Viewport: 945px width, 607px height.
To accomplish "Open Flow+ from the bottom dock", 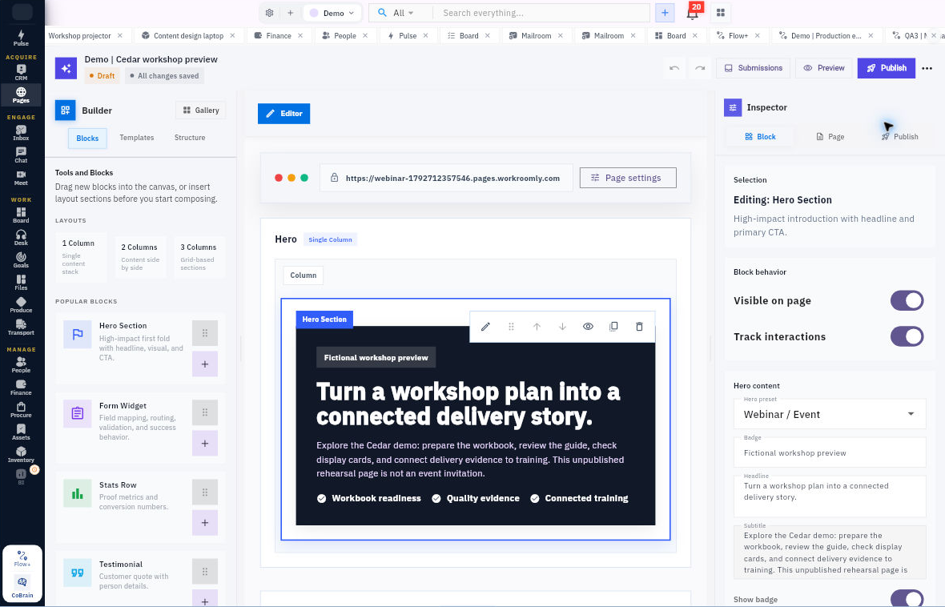I will (x=22, y=559).
